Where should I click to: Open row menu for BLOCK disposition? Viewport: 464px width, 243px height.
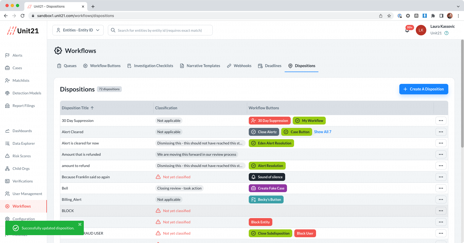pos(441,211)
